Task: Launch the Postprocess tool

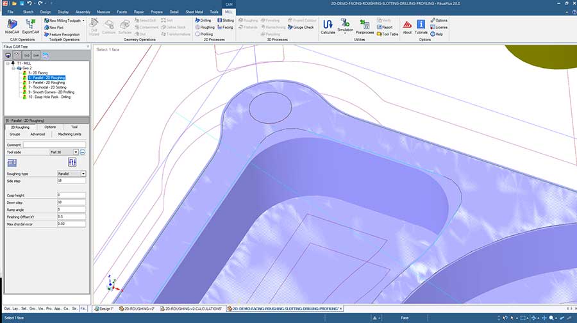Action: pyautogui.click(x=365, y=24)
